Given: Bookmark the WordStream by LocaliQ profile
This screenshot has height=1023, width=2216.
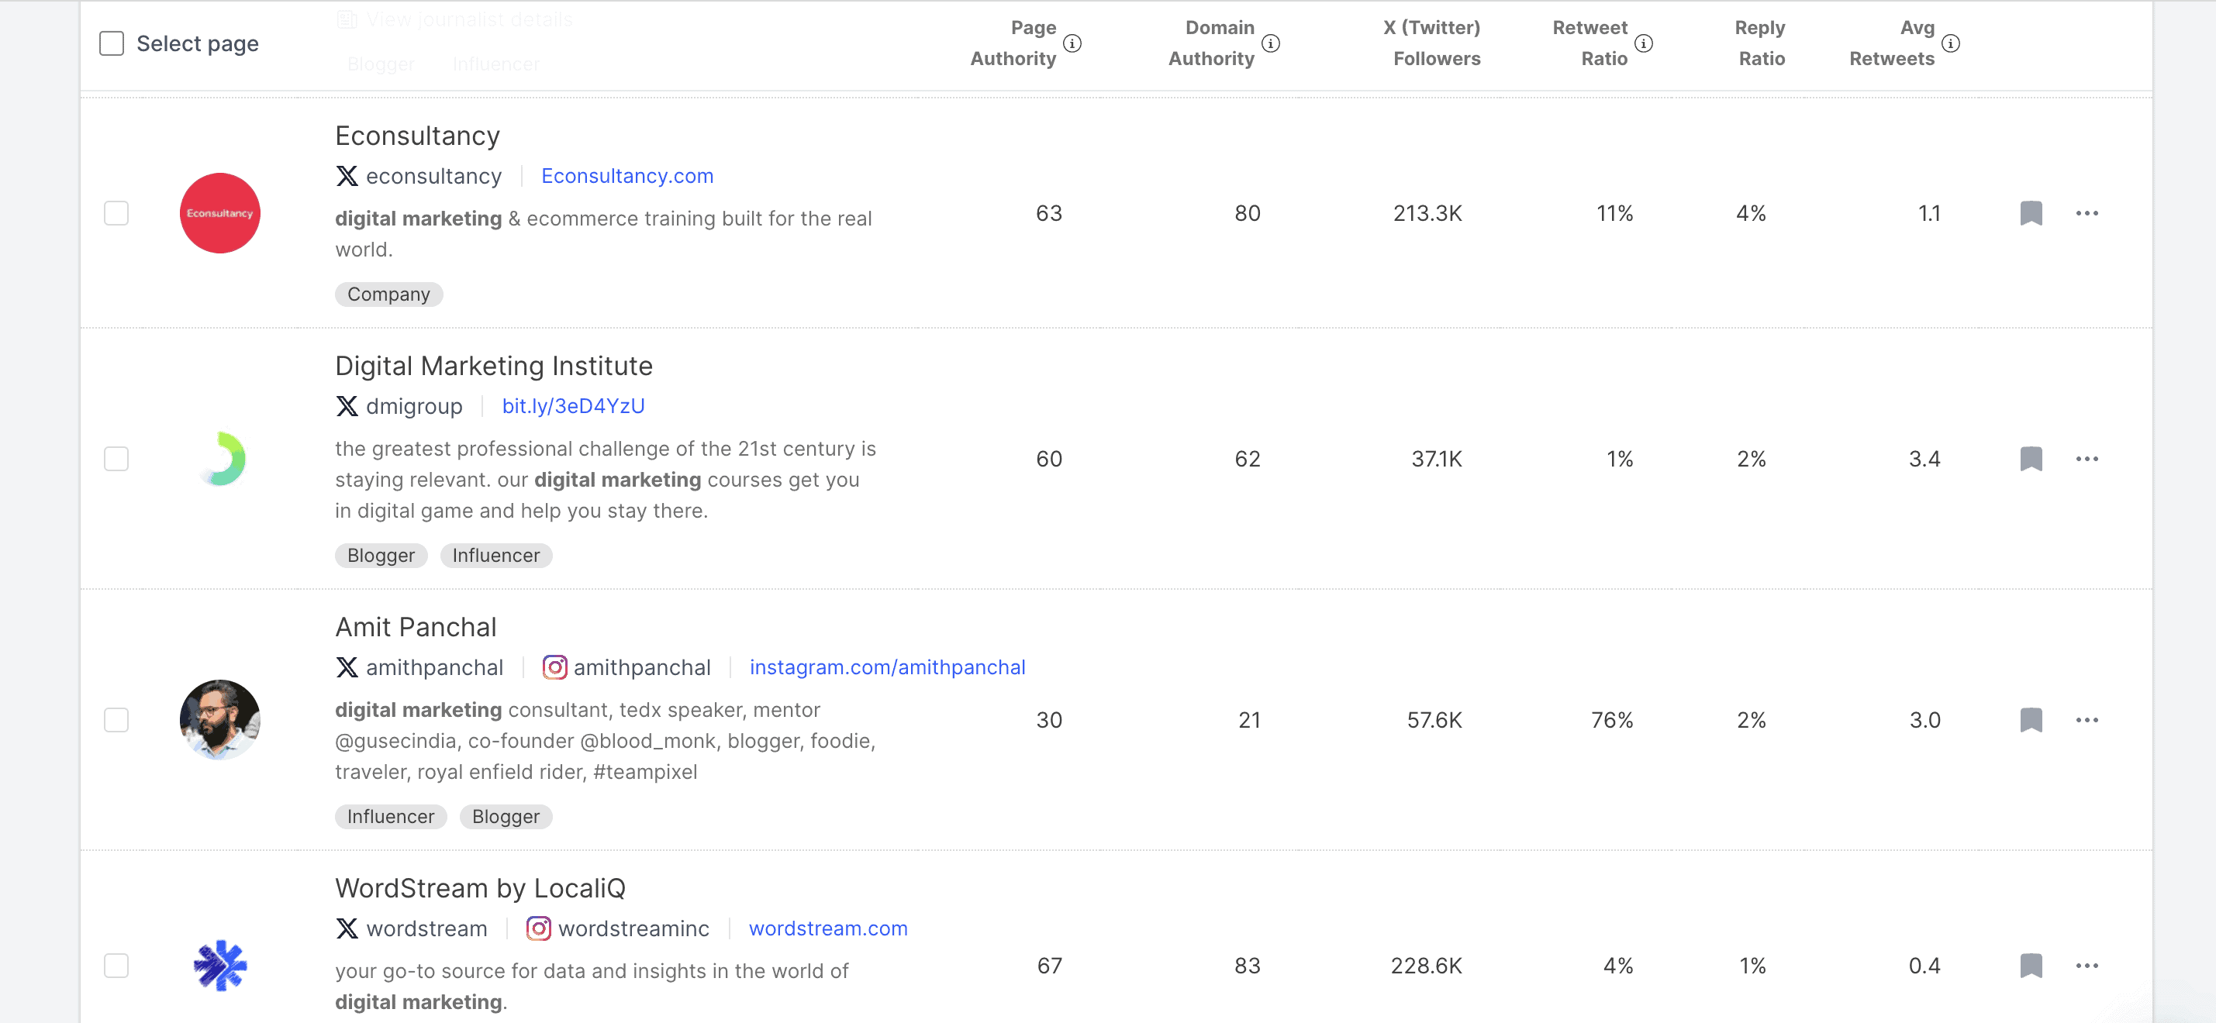Looking at the screenshot, I should pyautogui.click(x=2031, y=966).
